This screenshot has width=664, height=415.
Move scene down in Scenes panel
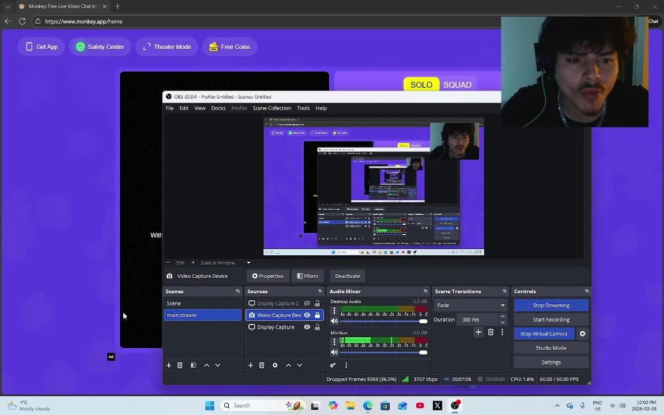tap(218, 365)
